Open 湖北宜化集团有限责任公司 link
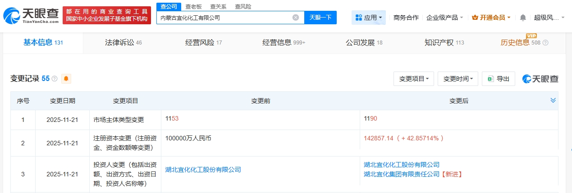This screenshot has height=193, width=572. (x=401, y=174)
